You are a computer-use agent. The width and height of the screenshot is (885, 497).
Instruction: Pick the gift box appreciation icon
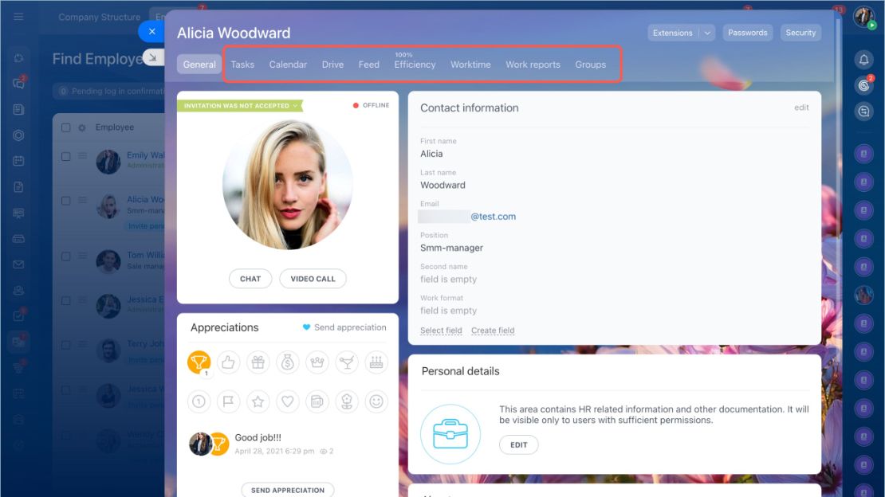pyautogui.click(x=258, y=362)
